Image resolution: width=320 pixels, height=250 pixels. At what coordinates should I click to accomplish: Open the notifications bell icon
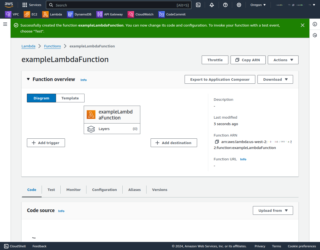click(x=212, y=5)
